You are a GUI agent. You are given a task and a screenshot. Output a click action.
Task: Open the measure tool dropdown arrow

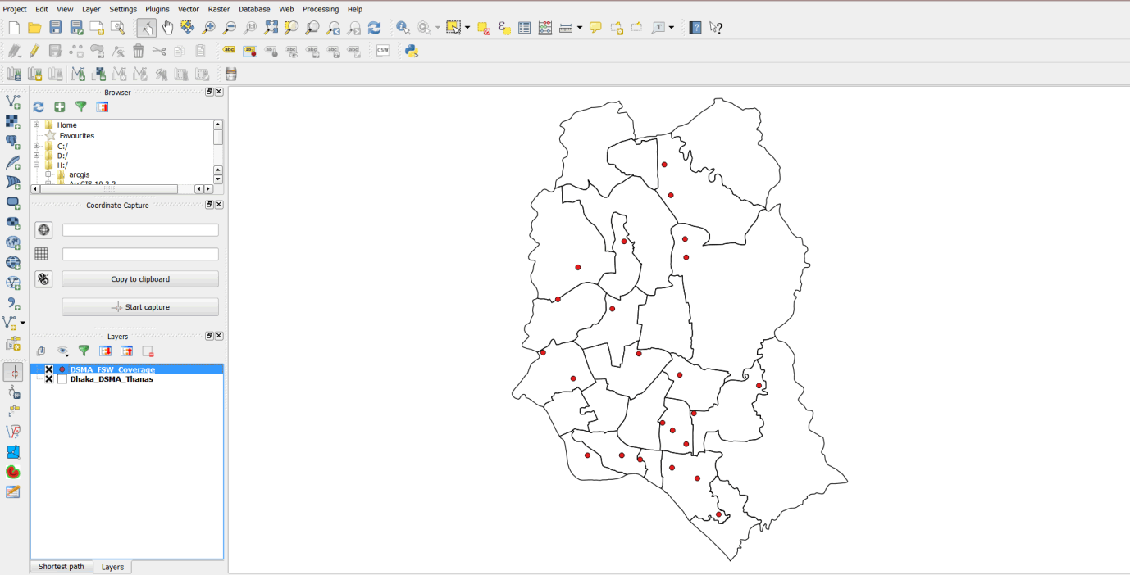pyautogui.click(x=580, y=28)
